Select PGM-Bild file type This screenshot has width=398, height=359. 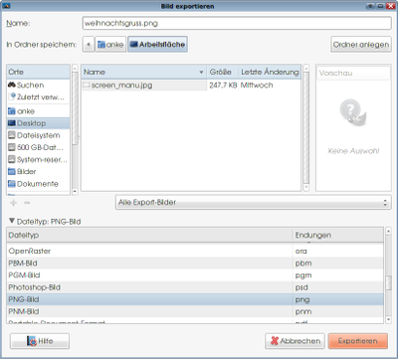point(195,275)
